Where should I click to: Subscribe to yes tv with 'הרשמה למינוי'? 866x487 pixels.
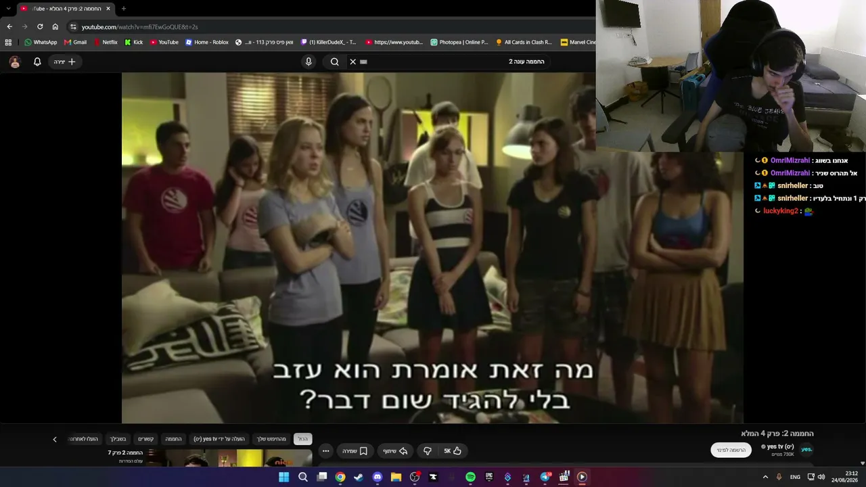[x=731, y=450]
